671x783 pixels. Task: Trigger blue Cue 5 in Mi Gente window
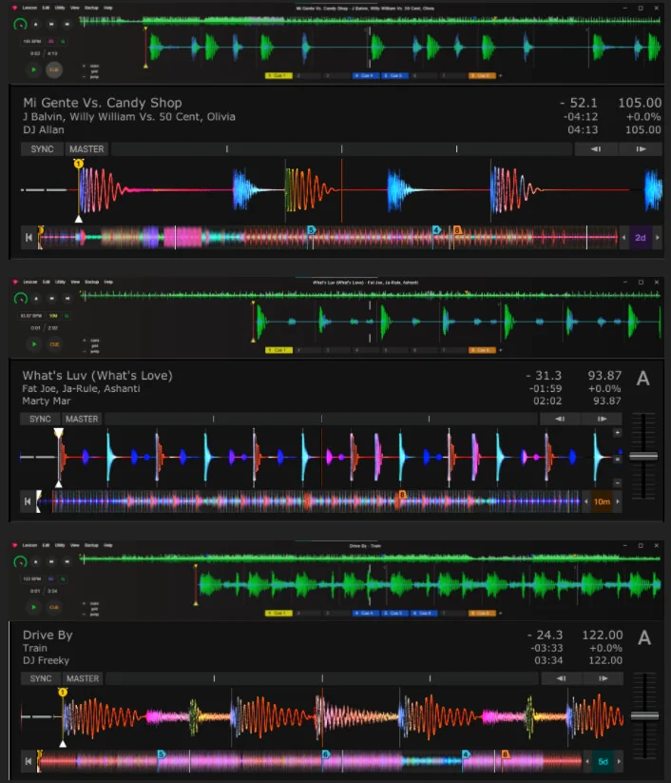click(x=395, y=75)
